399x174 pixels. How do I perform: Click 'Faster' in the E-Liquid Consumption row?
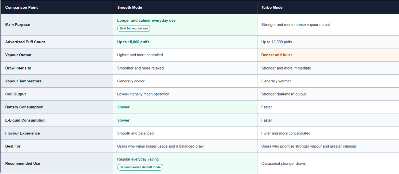pyautogui.click(x=267, y=120)
